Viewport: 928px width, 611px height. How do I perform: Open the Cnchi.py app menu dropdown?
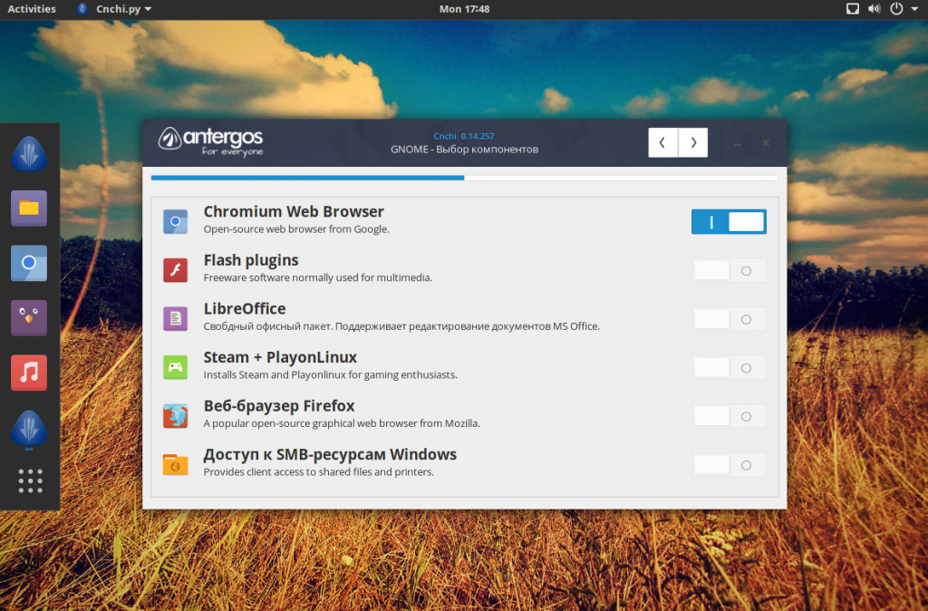(115, 9)
